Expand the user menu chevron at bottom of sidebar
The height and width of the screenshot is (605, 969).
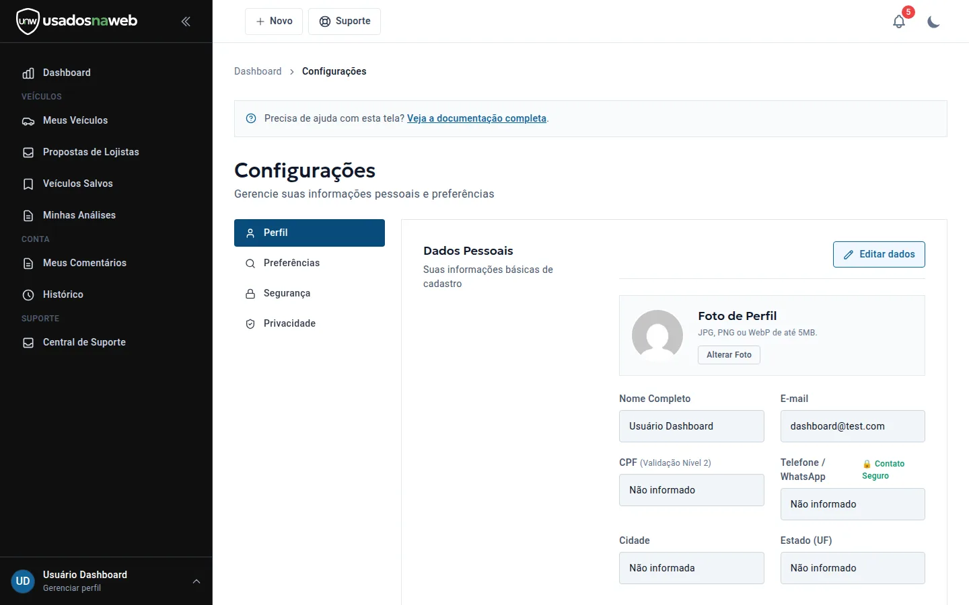coord(196,581)
